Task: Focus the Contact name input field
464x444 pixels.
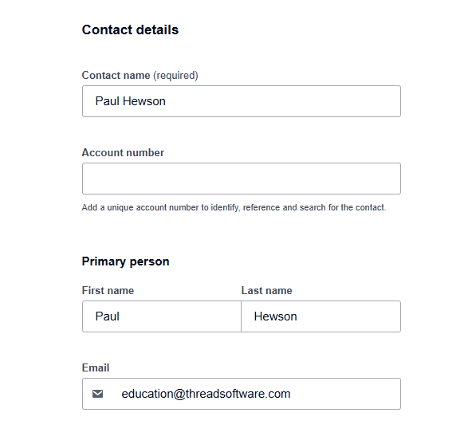Action: [242, 101]
